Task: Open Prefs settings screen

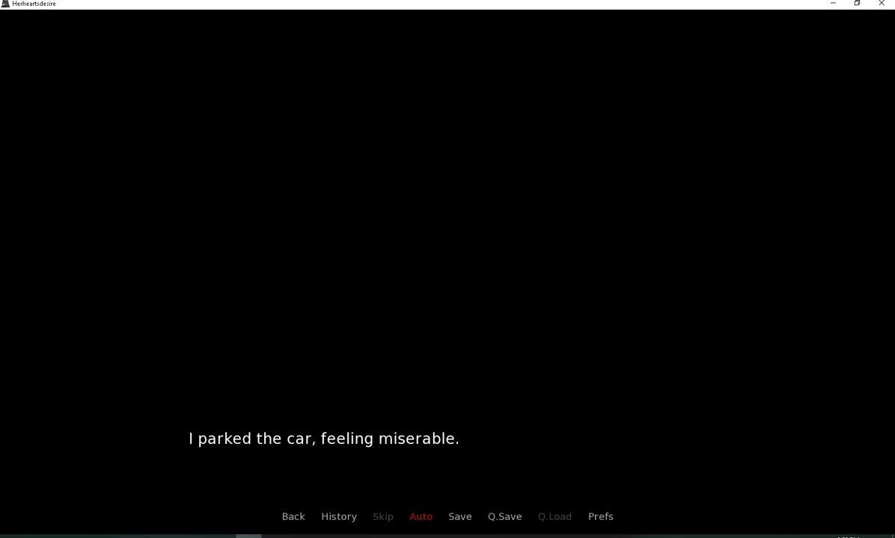Action: click(x=600, y=516)
